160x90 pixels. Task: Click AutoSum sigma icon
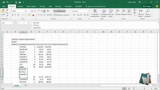click(134, 10)
